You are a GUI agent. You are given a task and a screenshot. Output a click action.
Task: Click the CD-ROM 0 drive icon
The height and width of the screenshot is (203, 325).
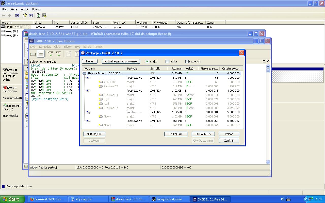click(5, 106)
